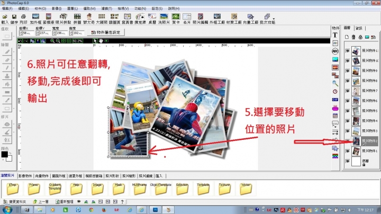Toggle visibility of the 底層 base layer
This screenshot has height=214, width=381.
coord(348,161)
